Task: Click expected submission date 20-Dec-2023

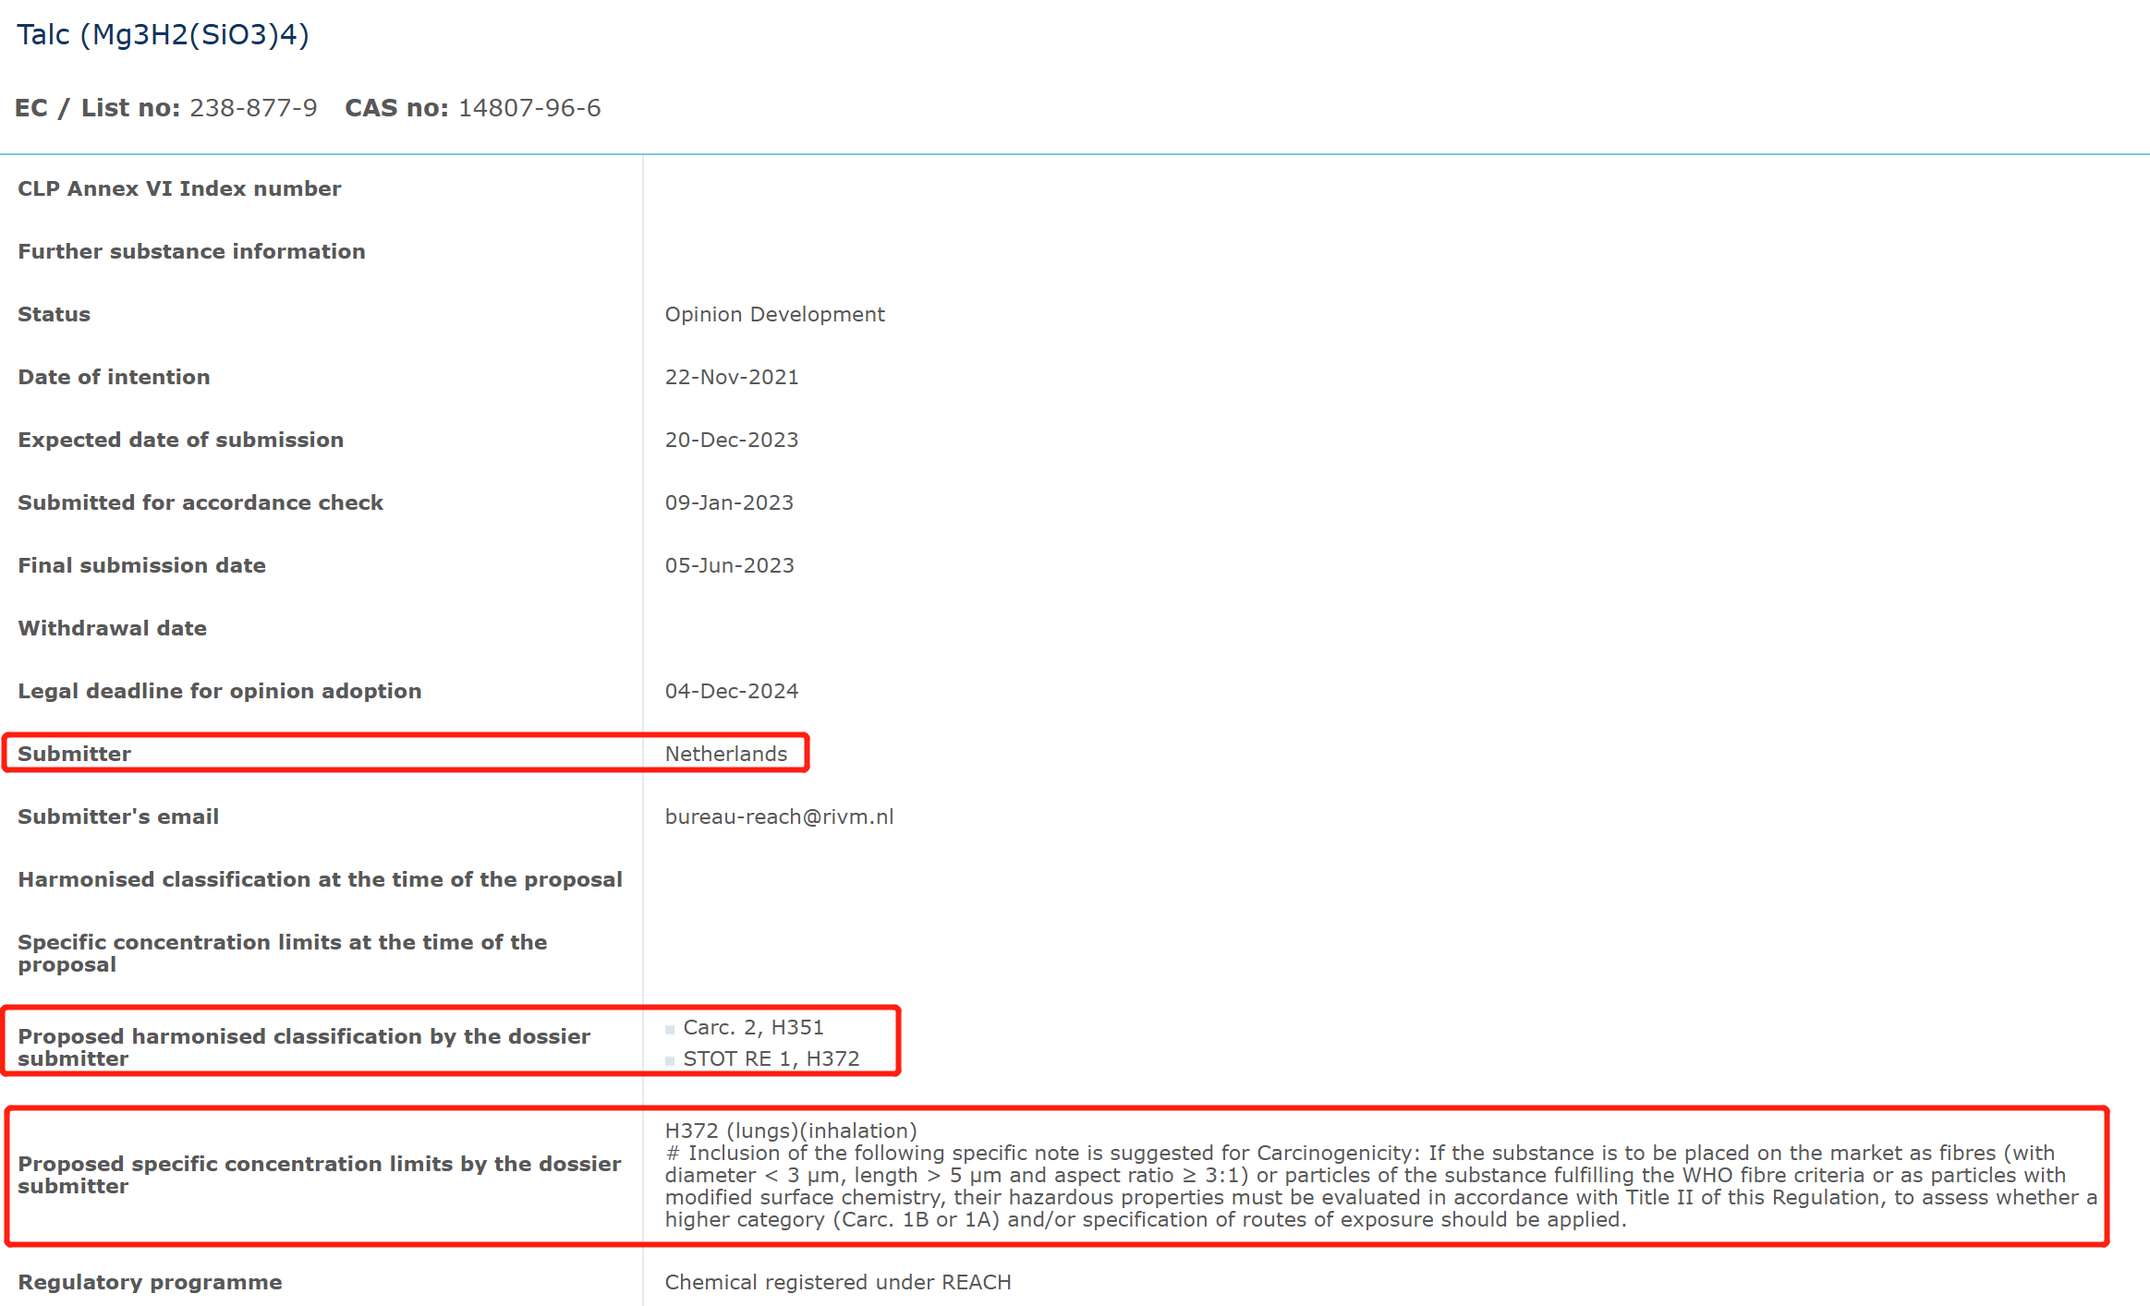Action: click(x=731, y=440)
